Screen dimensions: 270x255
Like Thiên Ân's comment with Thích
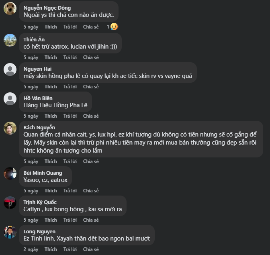(51, 57)
